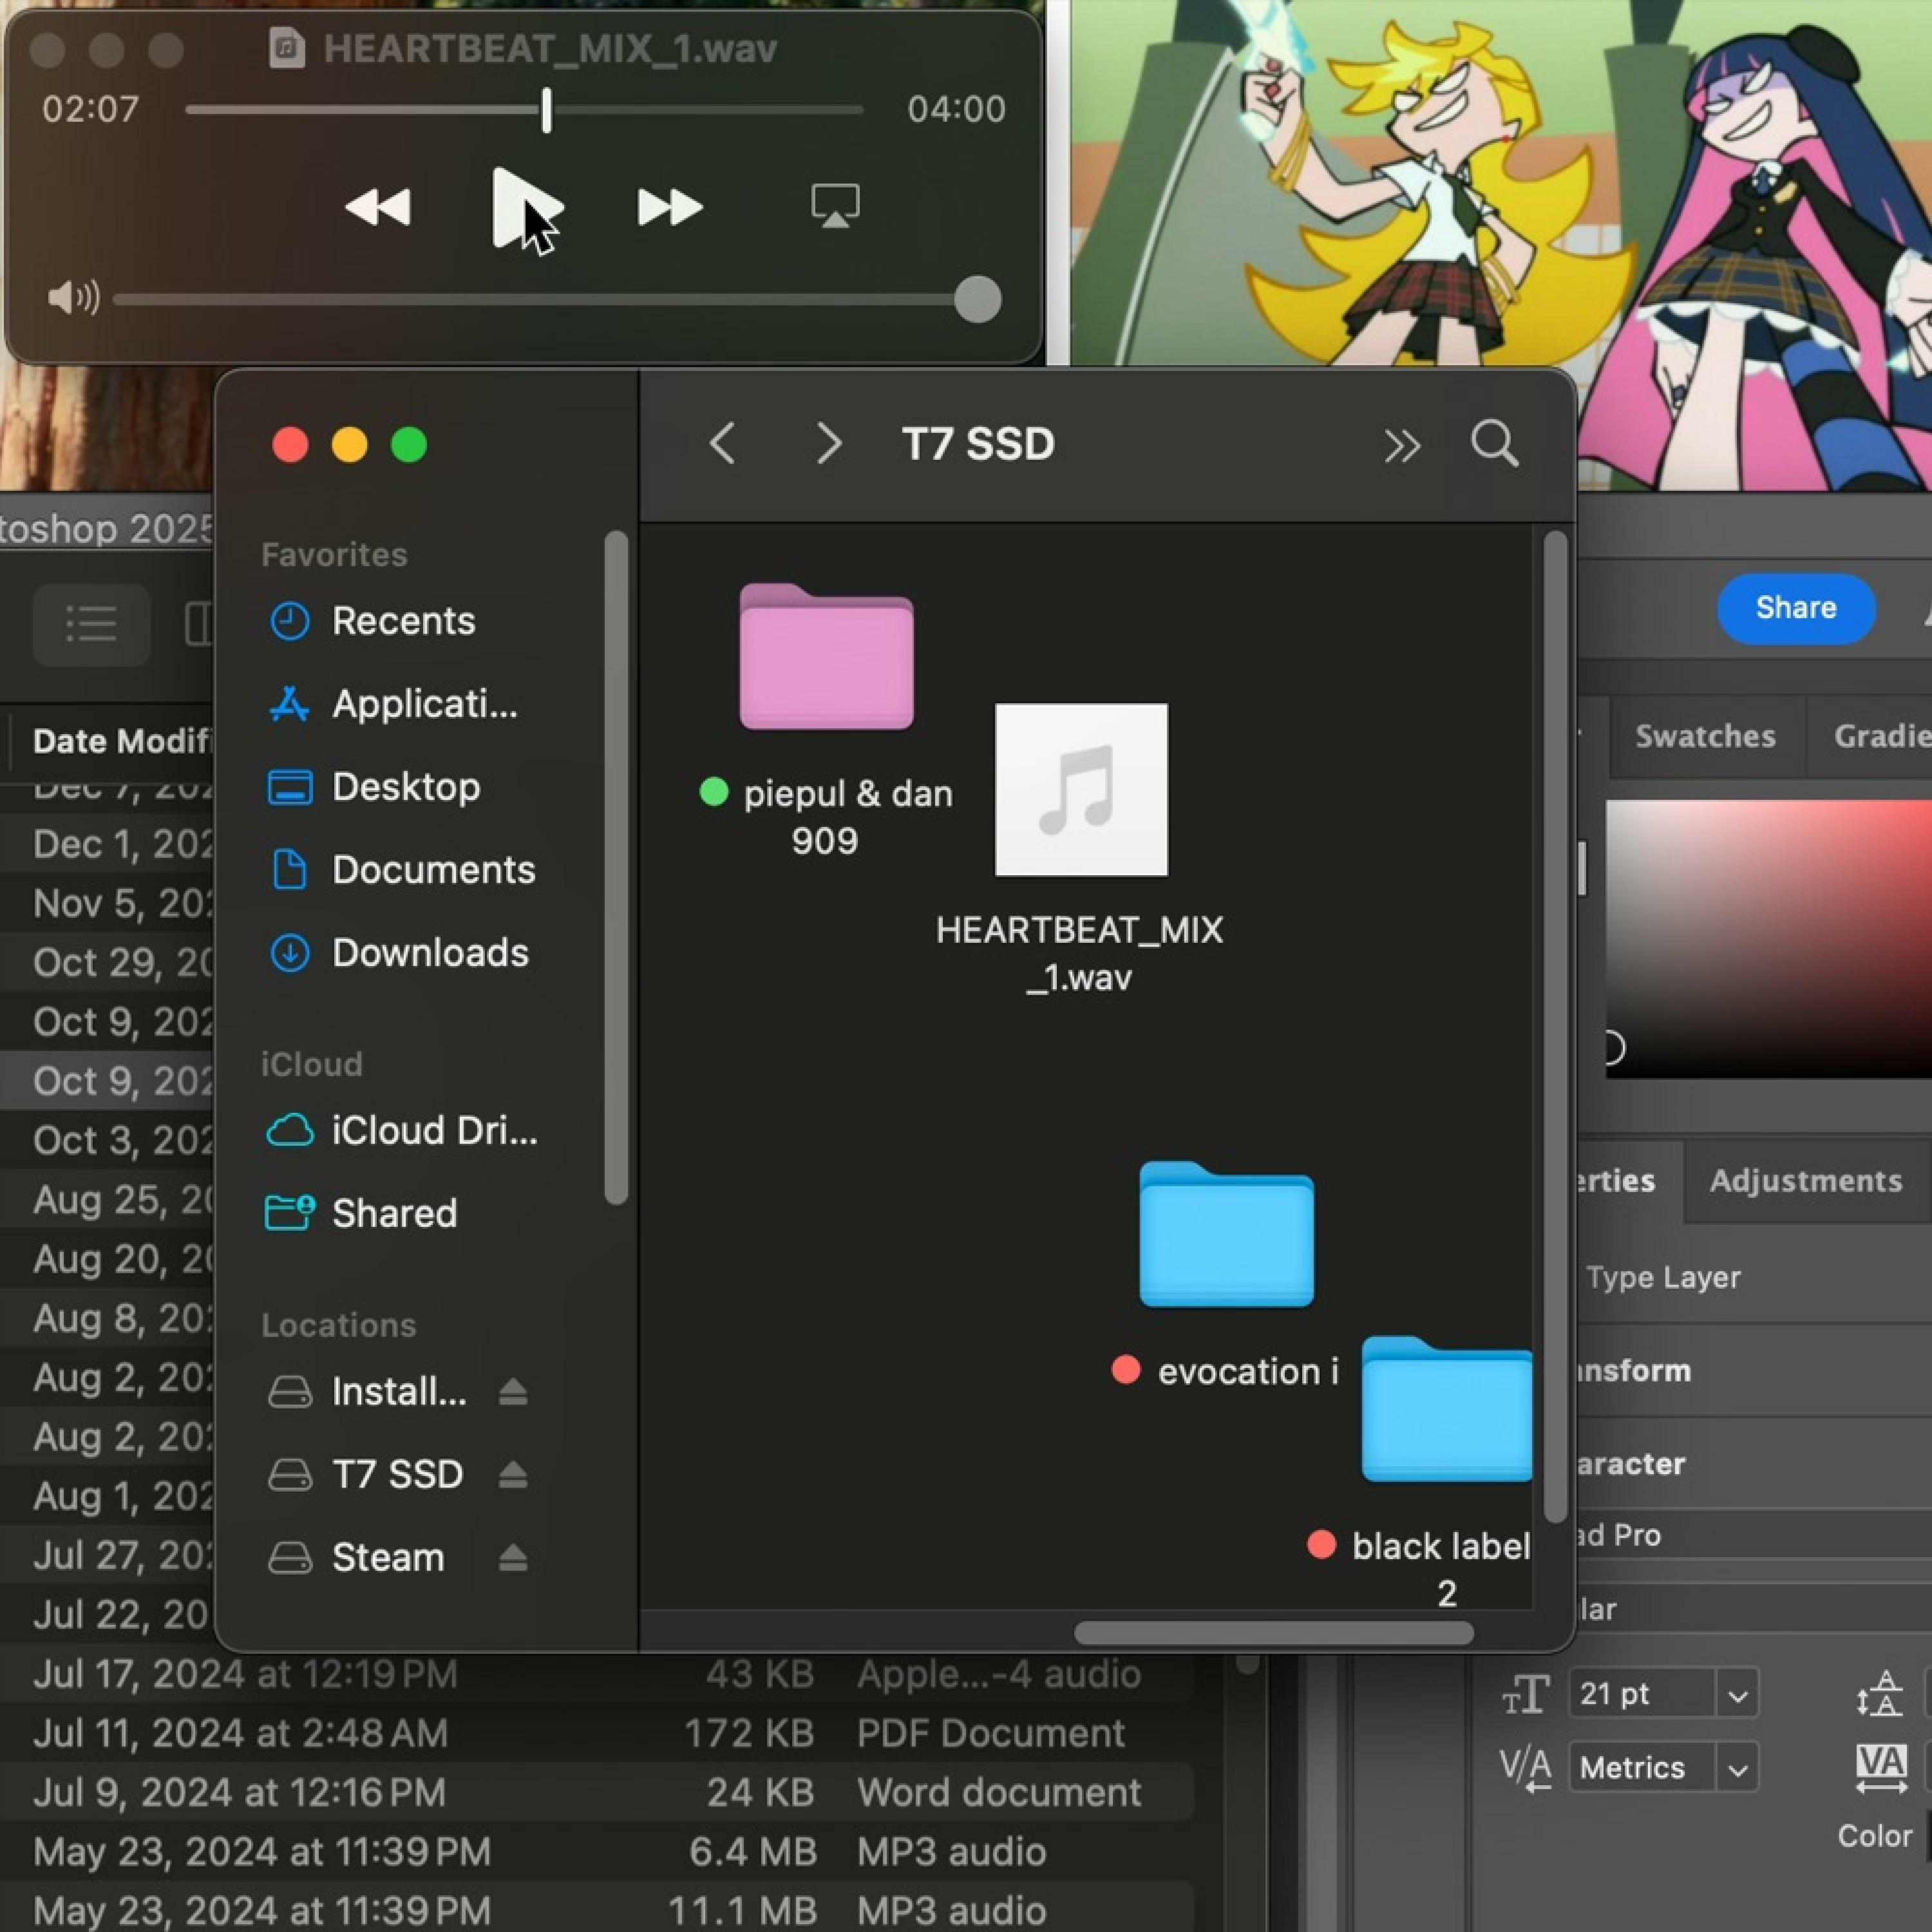Click the leading icon in Character panel
This screenshot has height=1932, width=1932.
coord(1879,1693)
